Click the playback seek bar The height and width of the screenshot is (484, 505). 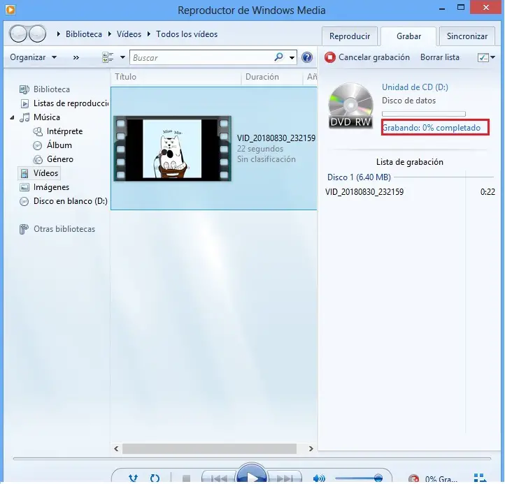tap(252, 458)
